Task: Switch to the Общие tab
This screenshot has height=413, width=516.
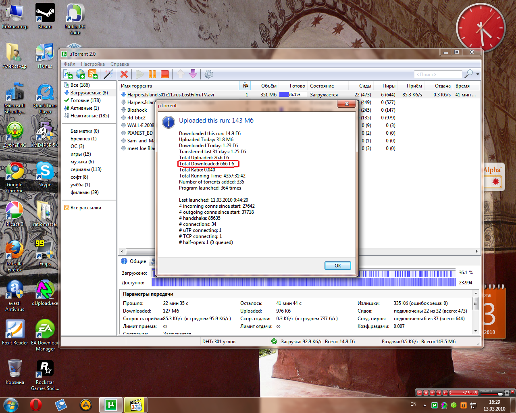Action: 134,261
